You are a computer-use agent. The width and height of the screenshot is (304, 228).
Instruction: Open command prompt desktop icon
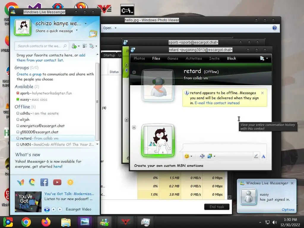coord(127,10)
